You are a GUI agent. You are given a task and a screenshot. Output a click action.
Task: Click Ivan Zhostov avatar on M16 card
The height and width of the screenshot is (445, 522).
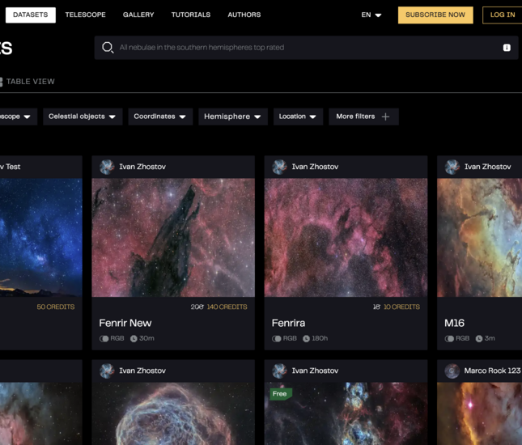[x=452, y=167]
